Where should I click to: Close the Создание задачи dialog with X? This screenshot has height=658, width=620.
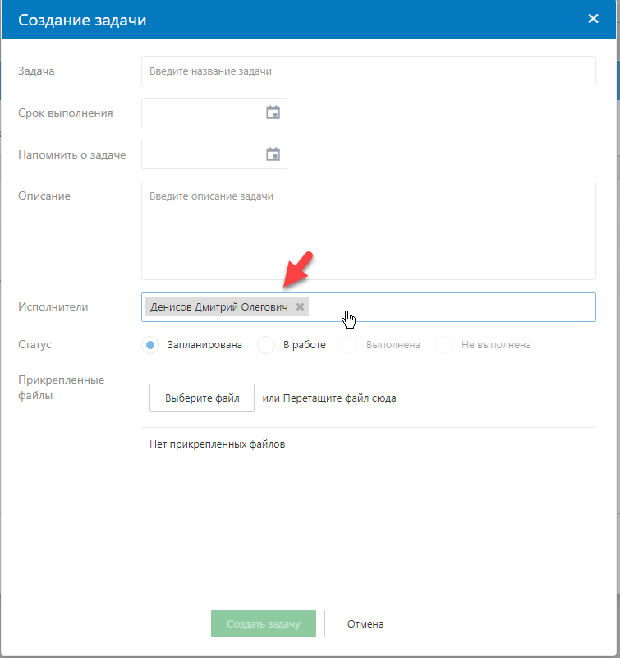click(x=593, y=19)
